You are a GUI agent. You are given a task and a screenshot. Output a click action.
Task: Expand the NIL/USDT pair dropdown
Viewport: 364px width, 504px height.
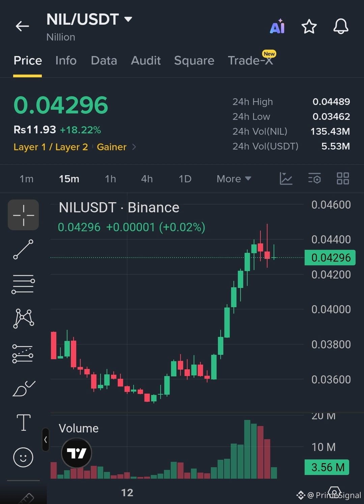[128, 19]
